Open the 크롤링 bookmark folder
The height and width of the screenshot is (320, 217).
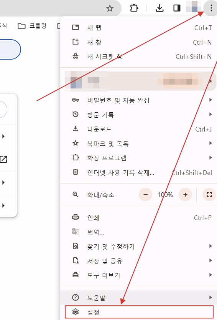tap(32, 26)
